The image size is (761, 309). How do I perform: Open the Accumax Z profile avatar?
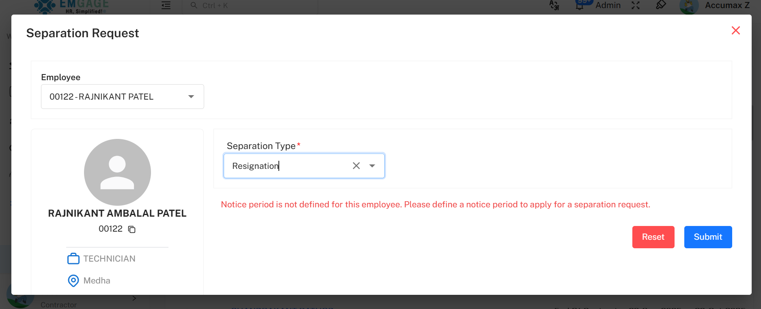(689, 6)
